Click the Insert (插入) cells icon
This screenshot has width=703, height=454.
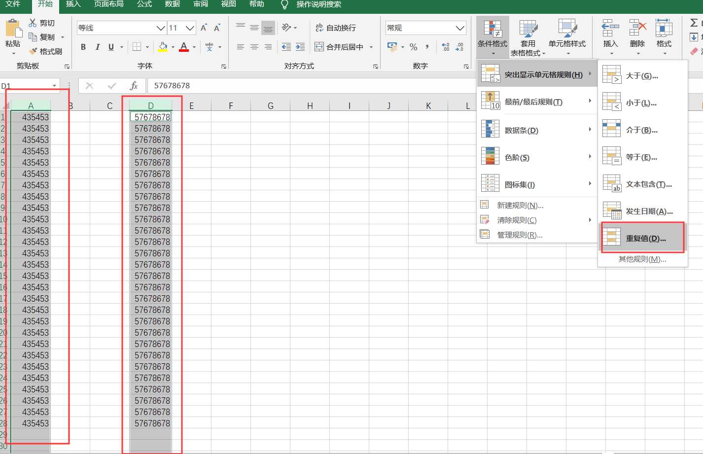[x=611, y=29]
